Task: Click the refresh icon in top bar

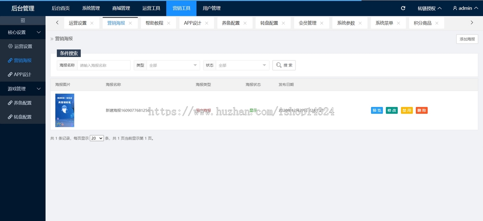Action: point(403,8)
